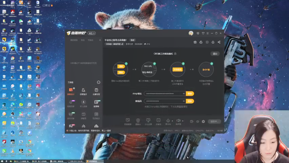Toggle the preview eye icon in the bottom toolbar

(x=197, y=121)
